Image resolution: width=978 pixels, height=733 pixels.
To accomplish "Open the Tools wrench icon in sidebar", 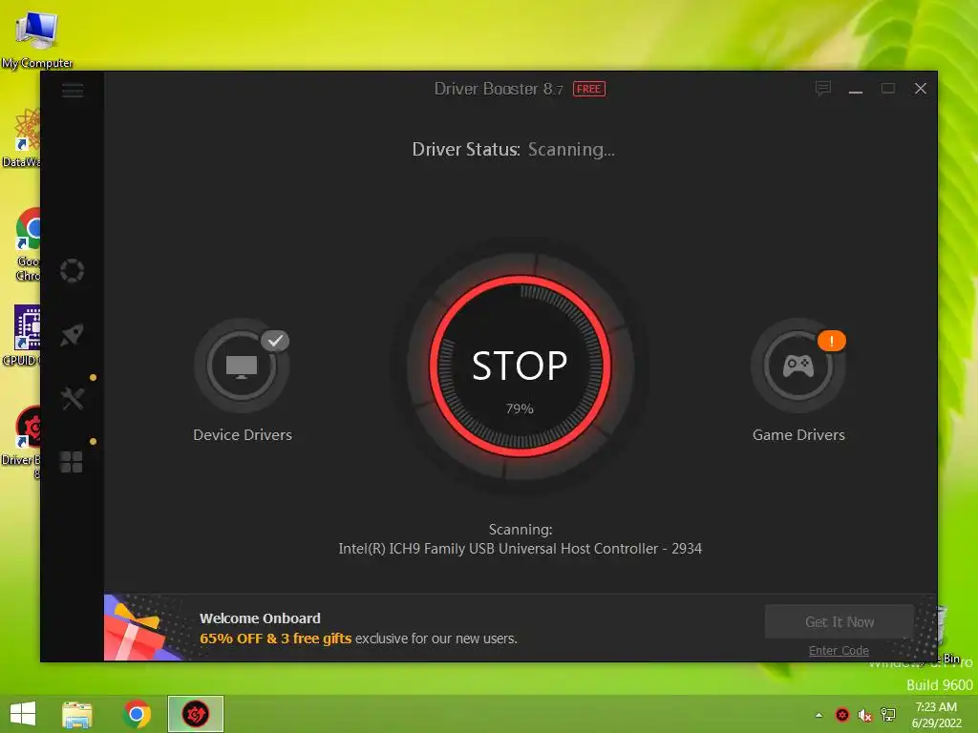I will click(x=73, y=398).
